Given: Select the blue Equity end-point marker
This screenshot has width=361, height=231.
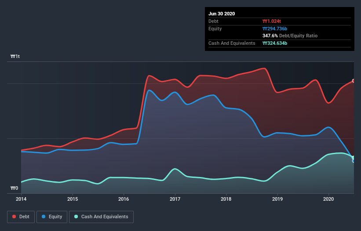Looking at the screenshot, I should pos(354,161).
